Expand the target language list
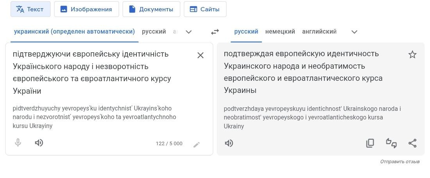 (x=354, y=32)
